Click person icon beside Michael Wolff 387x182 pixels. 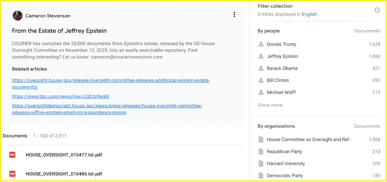tap(261, 92)
